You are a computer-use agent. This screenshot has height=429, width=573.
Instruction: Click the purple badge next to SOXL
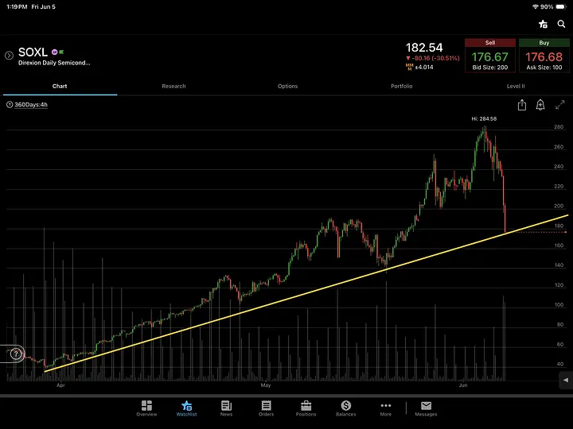54,52
